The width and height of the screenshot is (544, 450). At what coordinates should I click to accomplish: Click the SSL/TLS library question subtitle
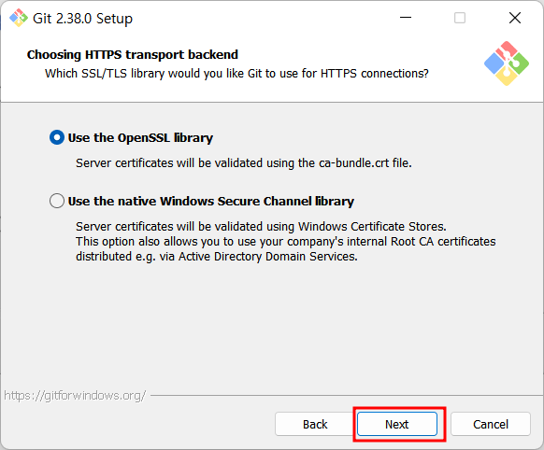(x=236, y=74)
